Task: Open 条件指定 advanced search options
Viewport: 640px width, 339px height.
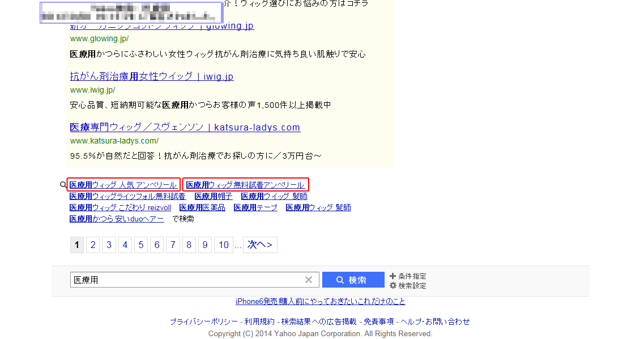Action: 412,276
